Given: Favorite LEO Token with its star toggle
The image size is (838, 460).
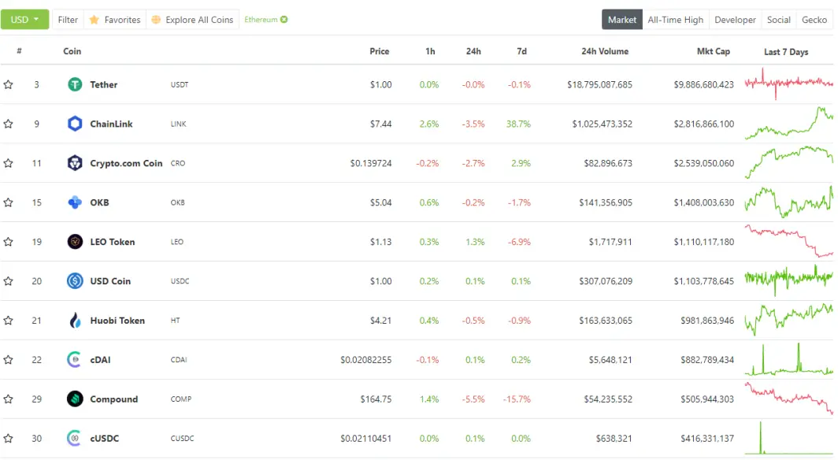Looking at the screenshot, I should coord(8,242).
